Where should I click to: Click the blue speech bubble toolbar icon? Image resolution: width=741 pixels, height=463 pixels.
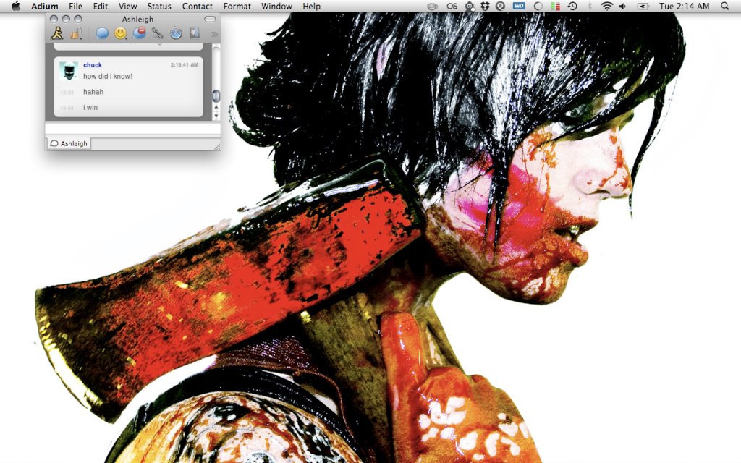click(101, 33)
